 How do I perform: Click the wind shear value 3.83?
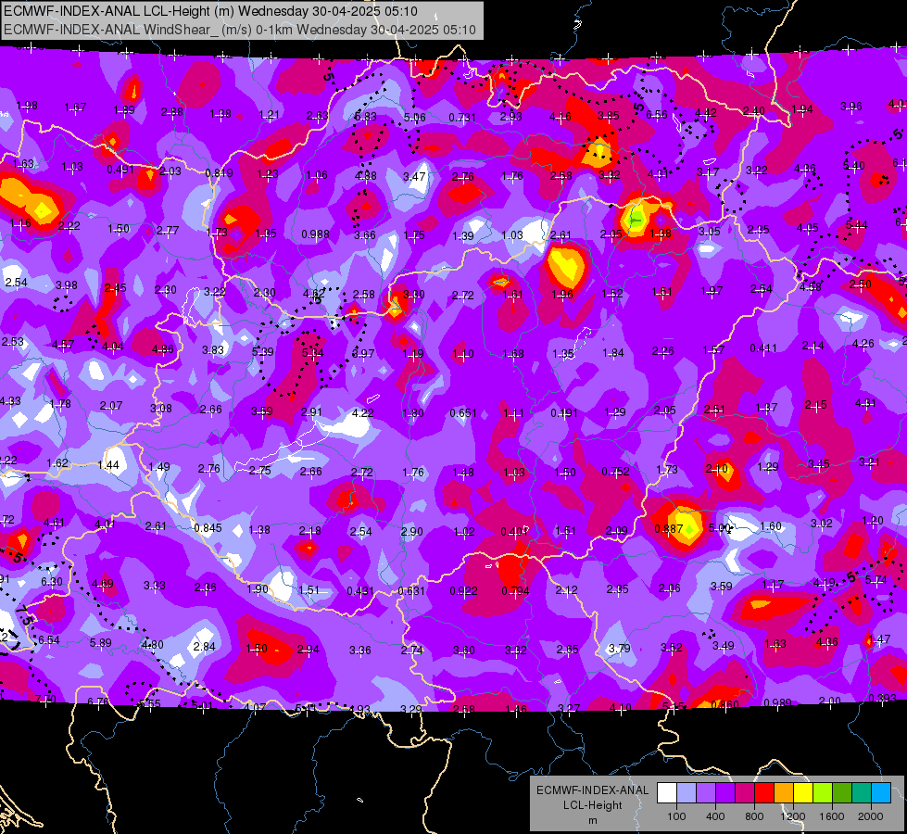(x=213, y=349)
